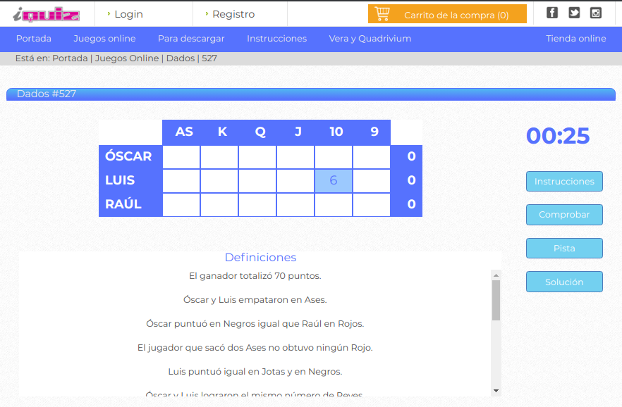This screenshot has width=622, height=407.
Task: Open Instrucciones in the navigation bar
Action: (276, 39)
